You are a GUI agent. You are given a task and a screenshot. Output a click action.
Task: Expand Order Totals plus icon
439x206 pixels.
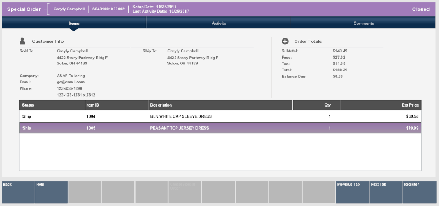coord(285,42)
